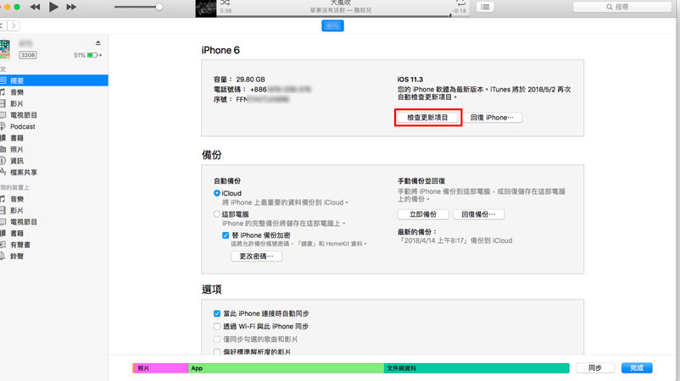Eject the iPhone with the eject icon
Image resolution: width=680 pixels, height=381 pixels.
tap(98, 42)
